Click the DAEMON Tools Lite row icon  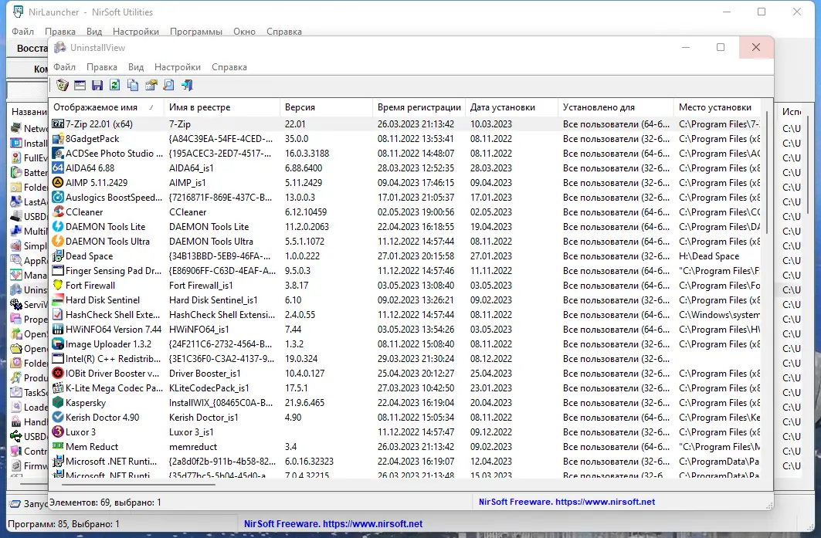(58, 227)
